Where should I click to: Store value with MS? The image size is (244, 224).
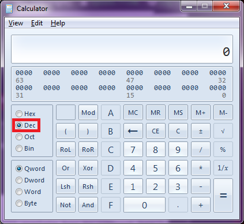[x=178, y=113]
